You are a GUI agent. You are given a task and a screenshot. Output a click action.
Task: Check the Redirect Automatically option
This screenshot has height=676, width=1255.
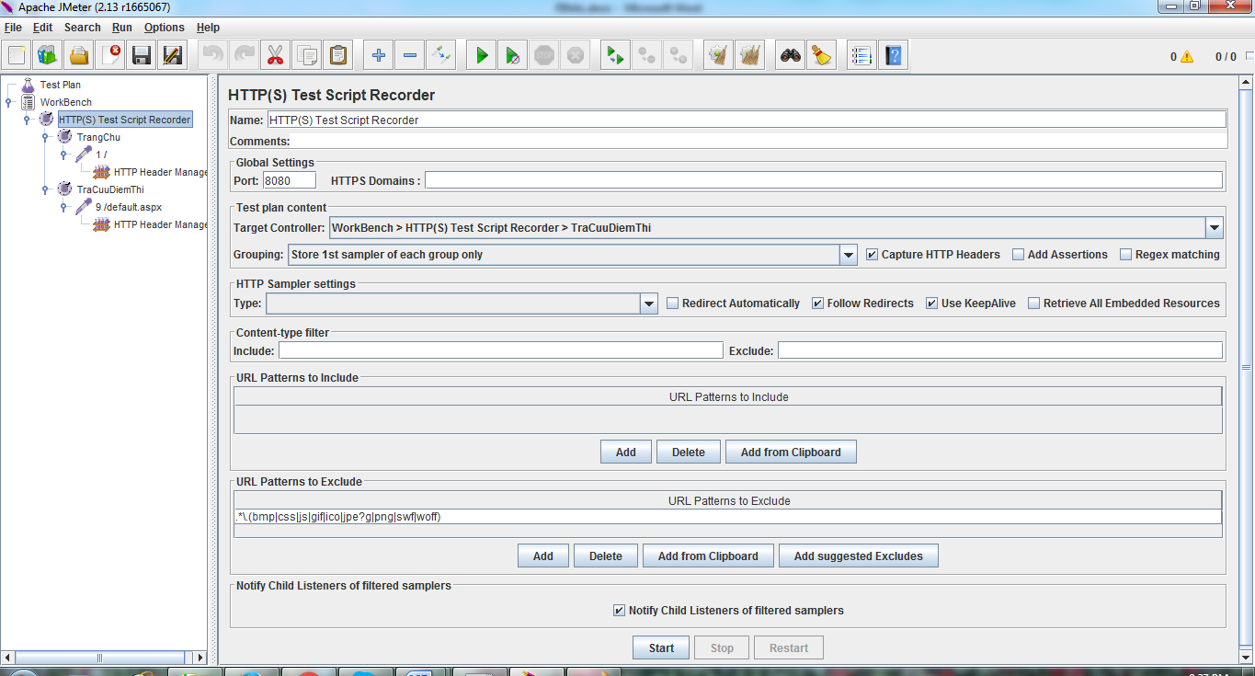(x=673, y=304)
